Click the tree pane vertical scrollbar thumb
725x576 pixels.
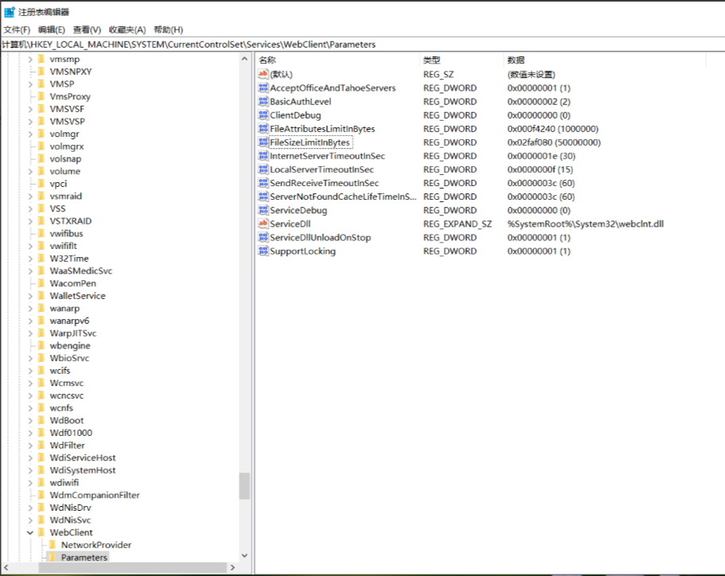(x=244, y=485)
